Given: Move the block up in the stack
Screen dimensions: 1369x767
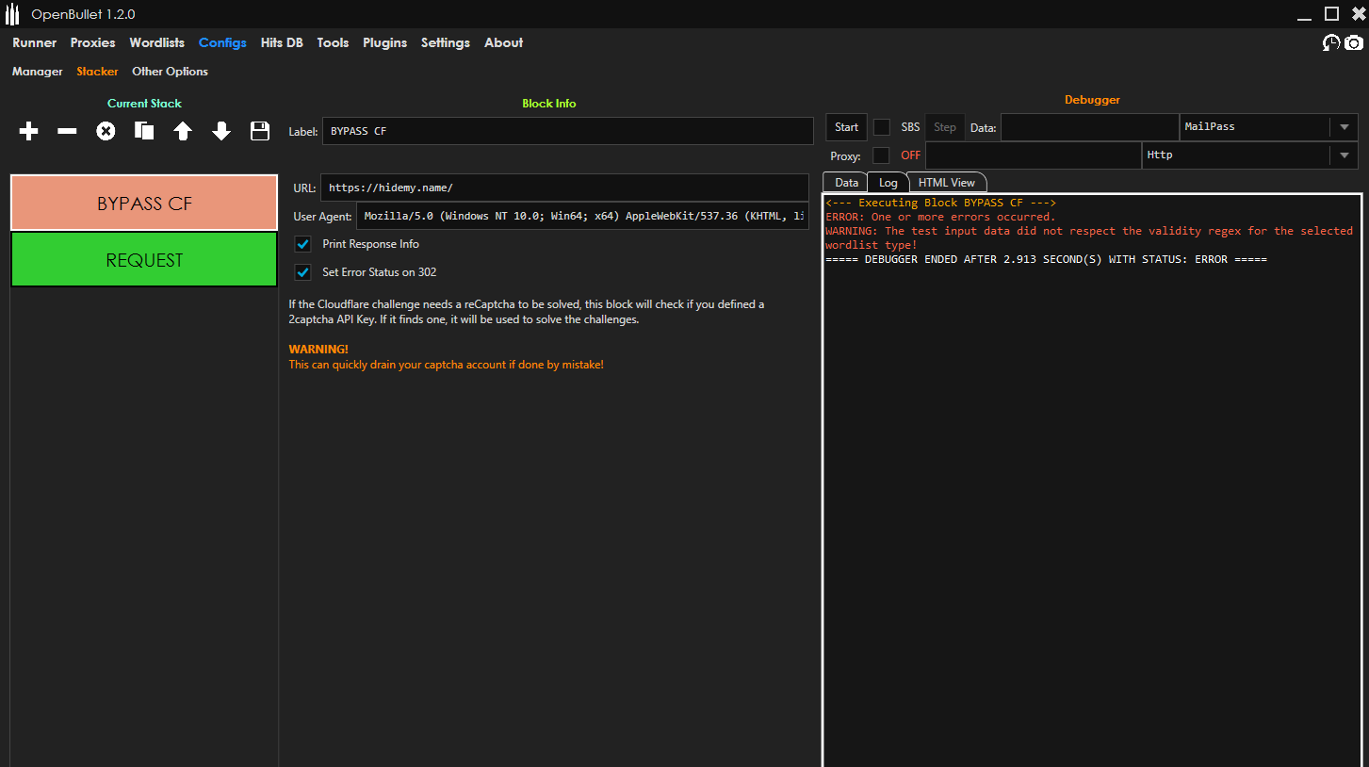Looking at the screenshot, I should 182,131.
